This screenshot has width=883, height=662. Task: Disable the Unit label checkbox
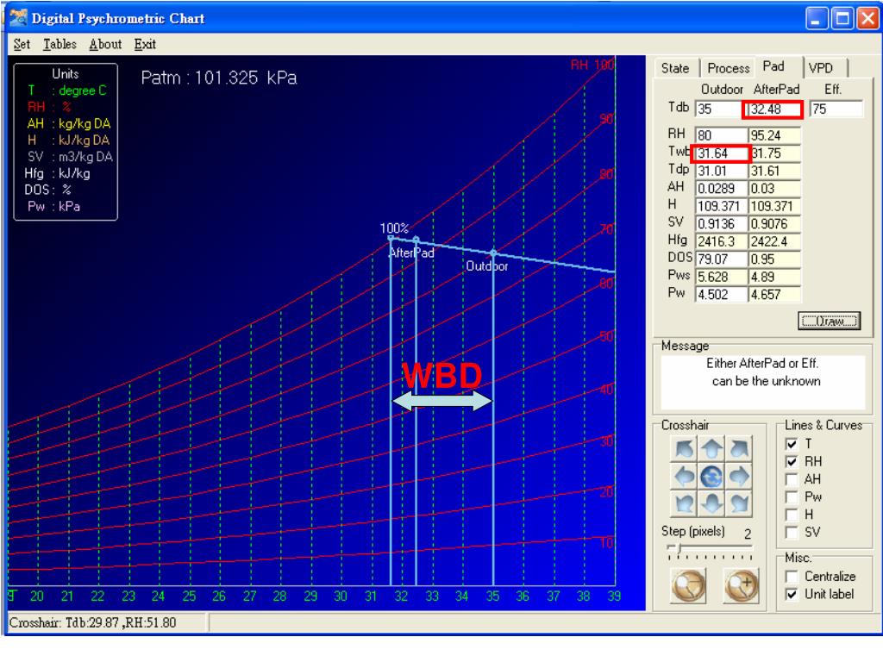792,595
